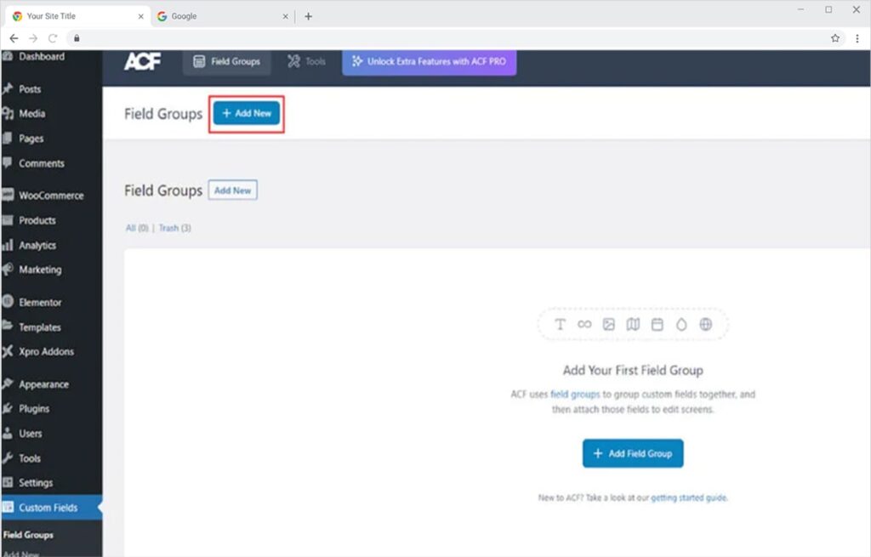Click the Add Field Group button
The width and height of the screenshot is (871, 557).
click(x=633, y=453)
